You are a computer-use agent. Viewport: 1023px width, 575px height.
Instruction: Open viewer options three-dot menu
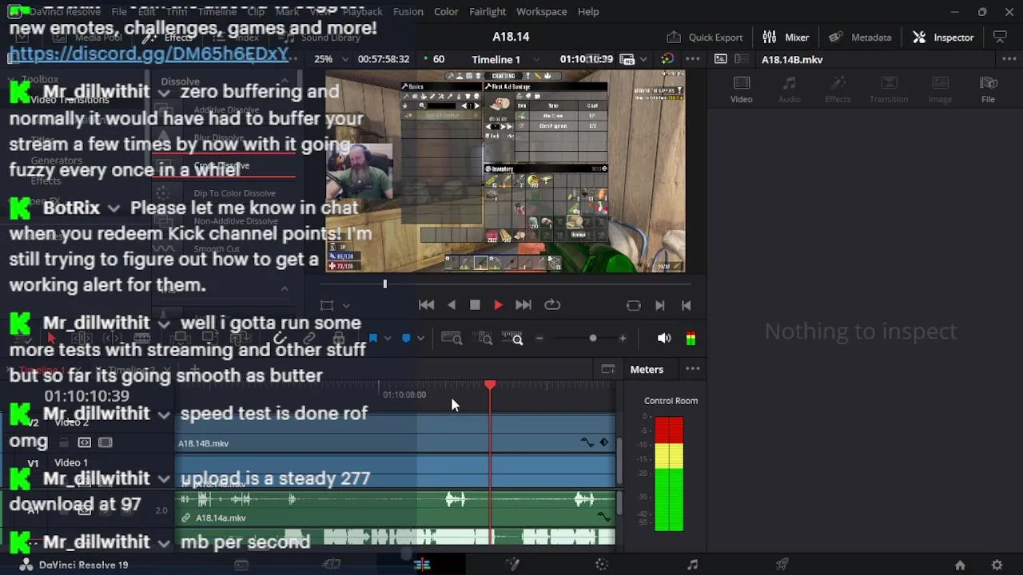click(693, 59)
